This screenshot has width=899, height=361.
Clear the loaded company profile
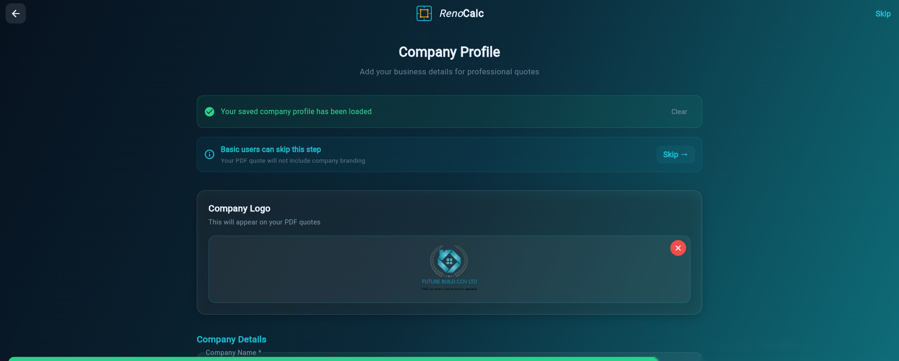coord(679,112)
